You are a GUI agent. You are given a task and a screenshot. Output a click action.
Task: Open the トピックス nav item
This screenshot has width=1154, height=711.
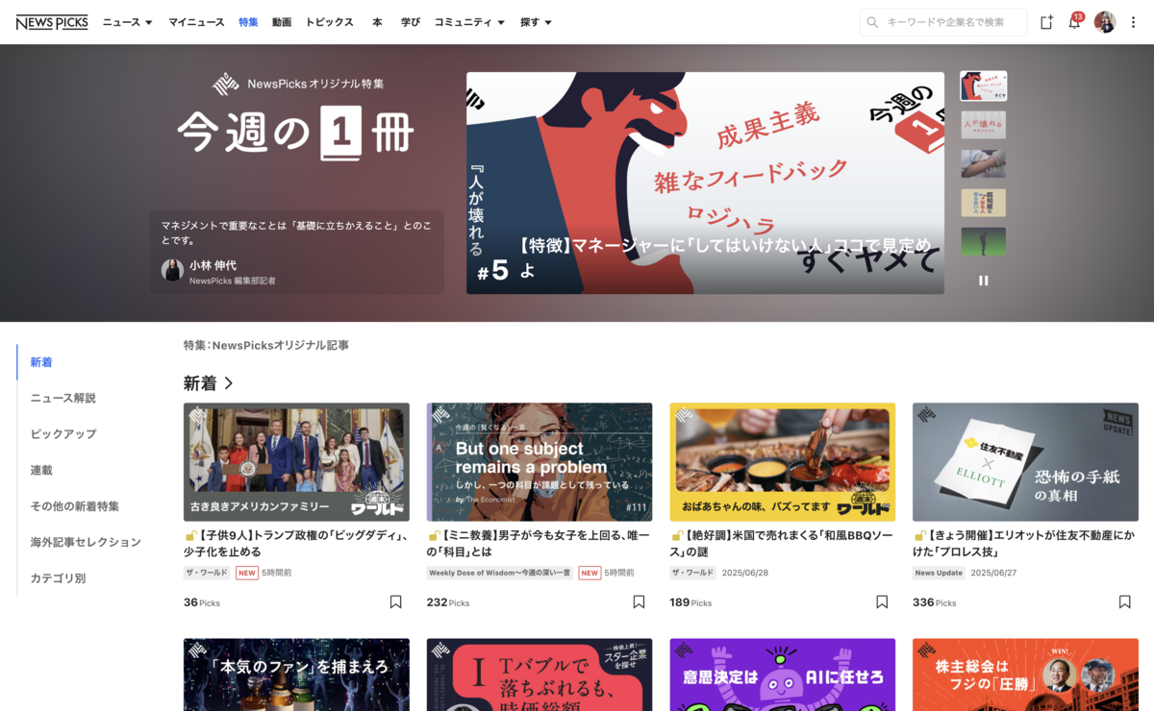[330, 22]
